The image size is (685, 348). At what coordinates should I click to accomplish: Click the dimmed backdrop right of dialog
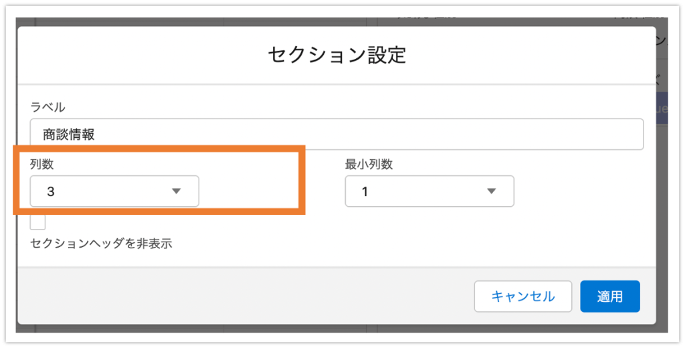tap(662, 219)
